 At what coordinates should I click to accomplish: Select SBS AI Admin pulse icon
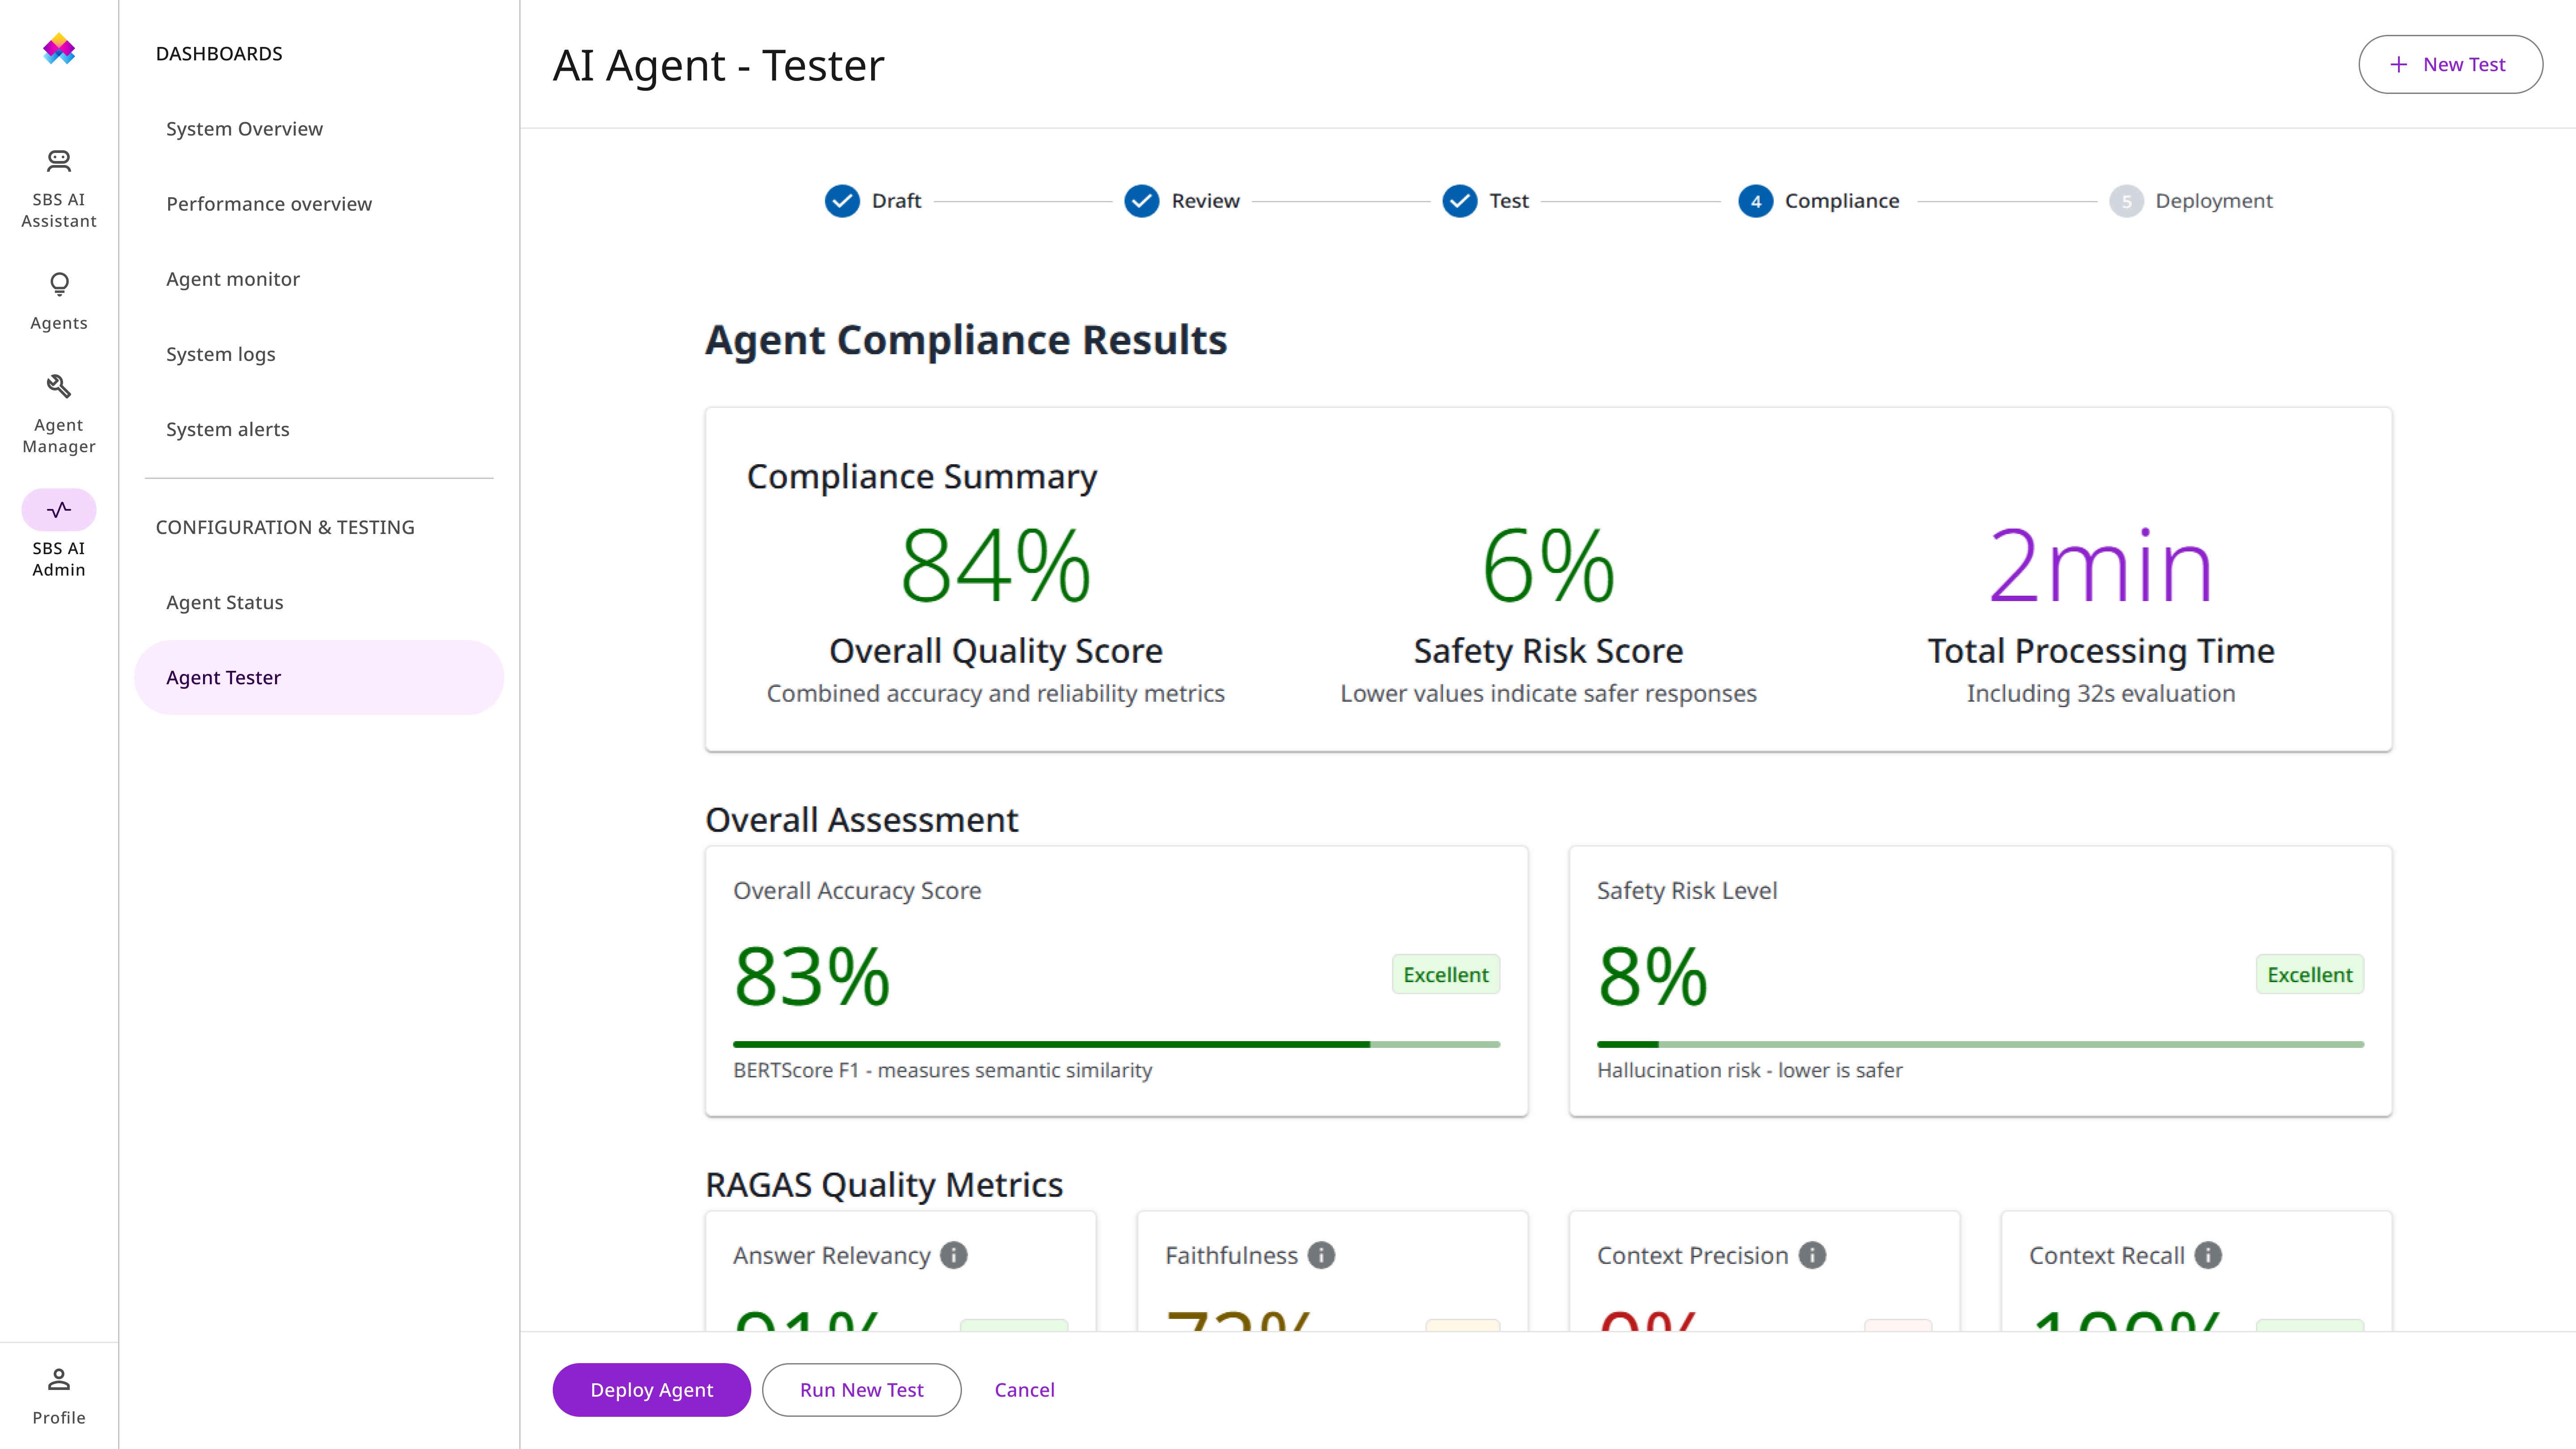click(59, 510)
